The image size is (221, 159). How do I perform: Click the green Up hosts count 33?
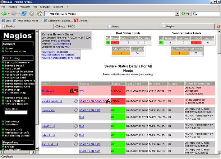pos(108,43)
